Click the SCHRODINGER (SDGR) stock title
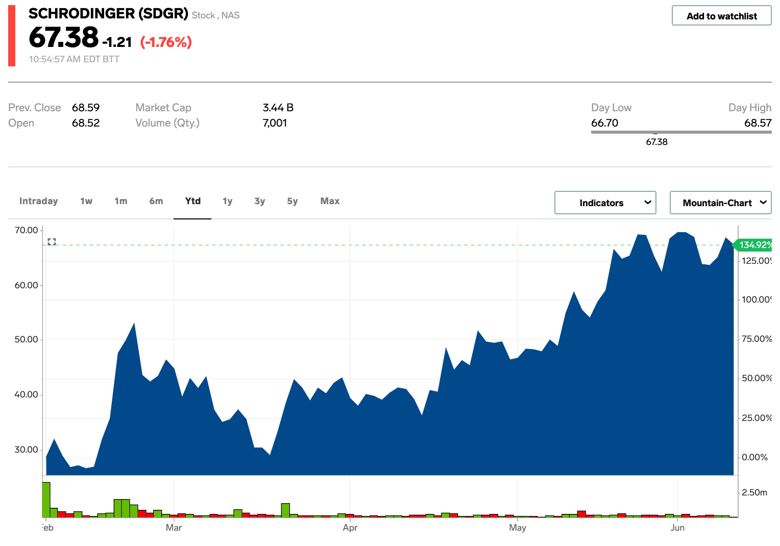The width and height of the screenshot is (780, 546). click(108, 13)
